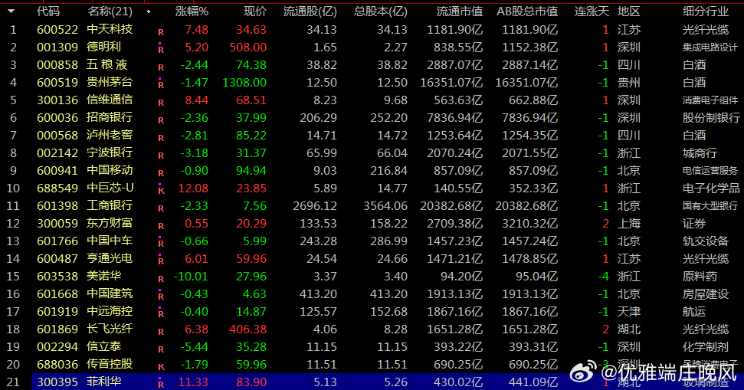Click the R marker for 美诺华
This screenshot has height=390, width=744.
tap(161, 279)
